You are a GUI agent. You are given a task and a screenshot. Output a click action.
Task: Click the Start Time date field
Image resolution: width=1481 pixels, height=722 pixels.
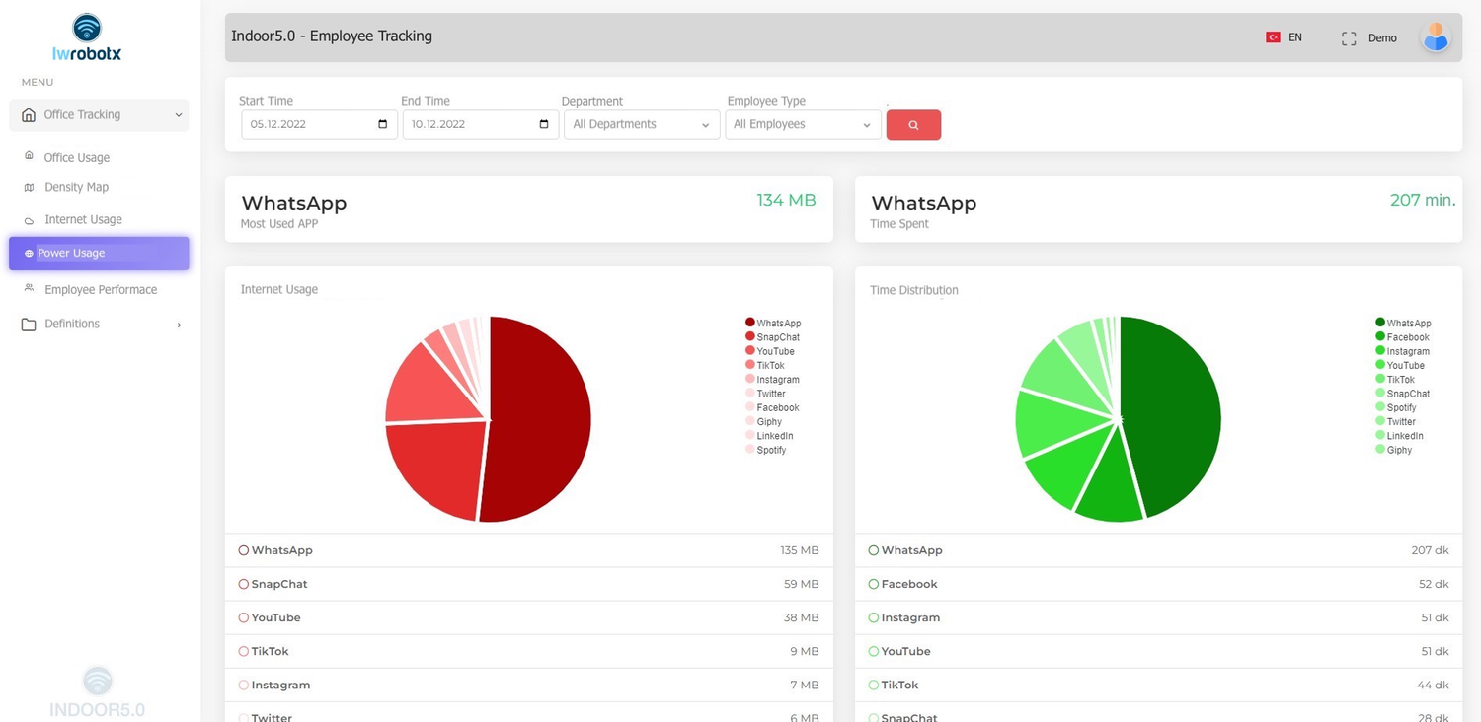click(x=308, y=124)
